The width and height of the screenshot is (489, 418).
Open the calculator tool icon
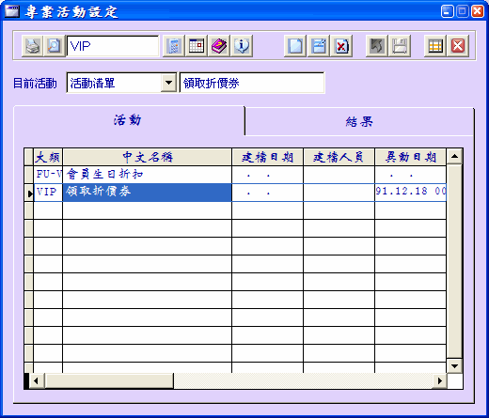coord(173,46)
